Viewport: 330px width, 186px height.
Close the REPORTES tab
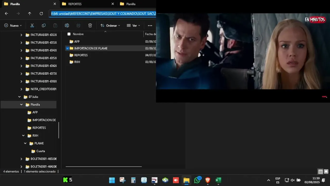[x=113, y=4]
